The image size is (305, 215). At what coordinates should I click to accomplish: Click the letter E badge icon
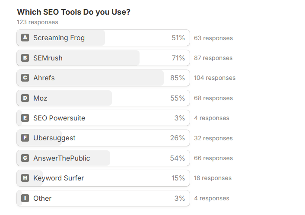coord(25,118)
